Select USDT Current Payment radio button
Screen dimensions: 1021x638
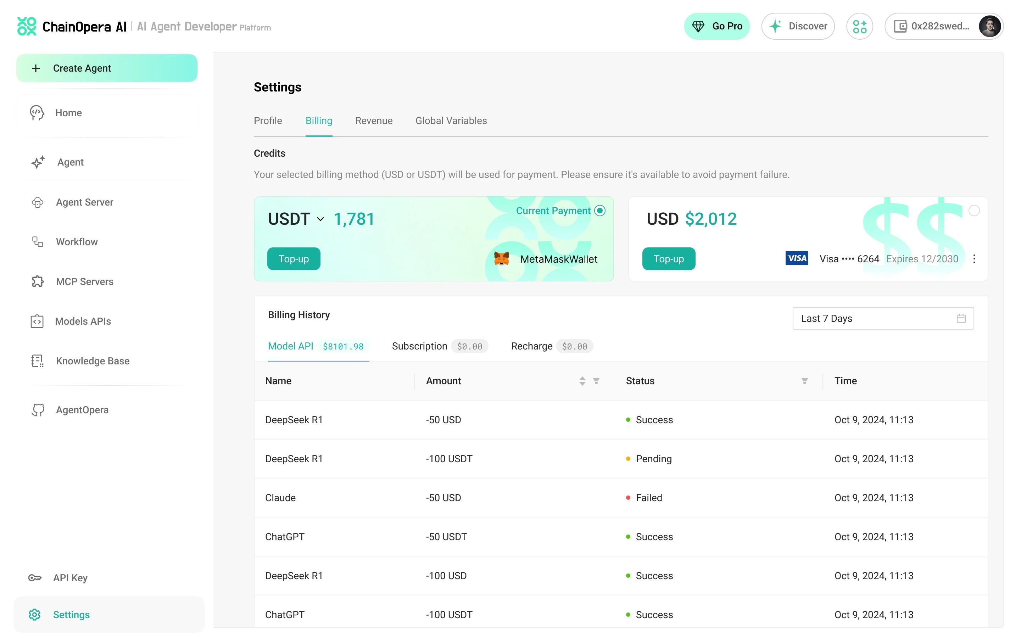[599, 211]
